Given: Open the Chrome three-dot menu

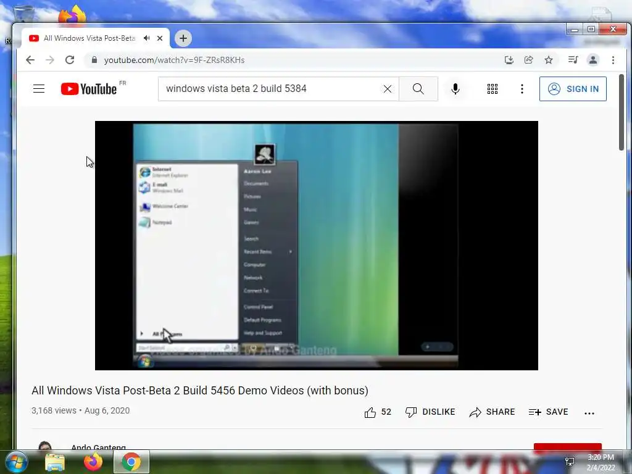Looking at the screenshot, I should tap(613, 60).
